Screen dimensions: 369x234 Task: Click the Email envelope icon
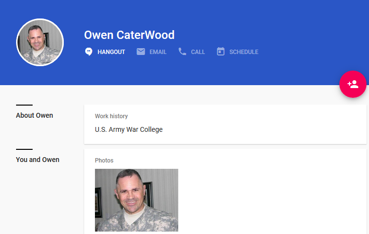click(141, 52)
